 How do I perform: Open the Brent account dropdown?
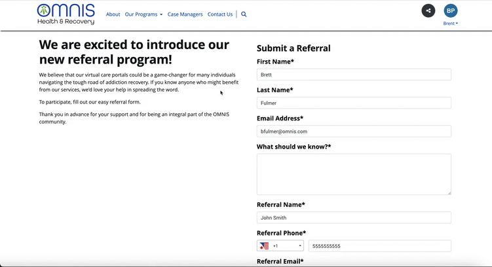click(450, 24)
